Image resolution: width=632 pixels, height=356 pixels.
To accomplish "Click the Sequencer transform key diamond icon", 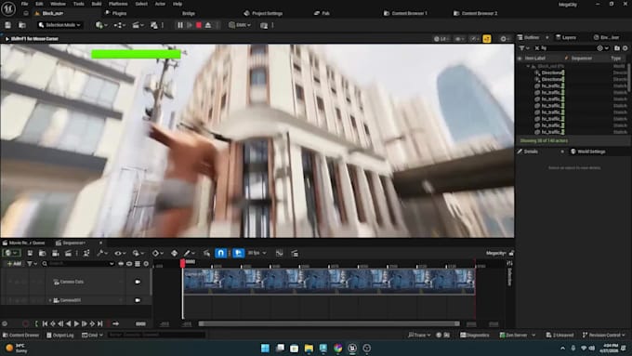I will click(x=174, y=253).
